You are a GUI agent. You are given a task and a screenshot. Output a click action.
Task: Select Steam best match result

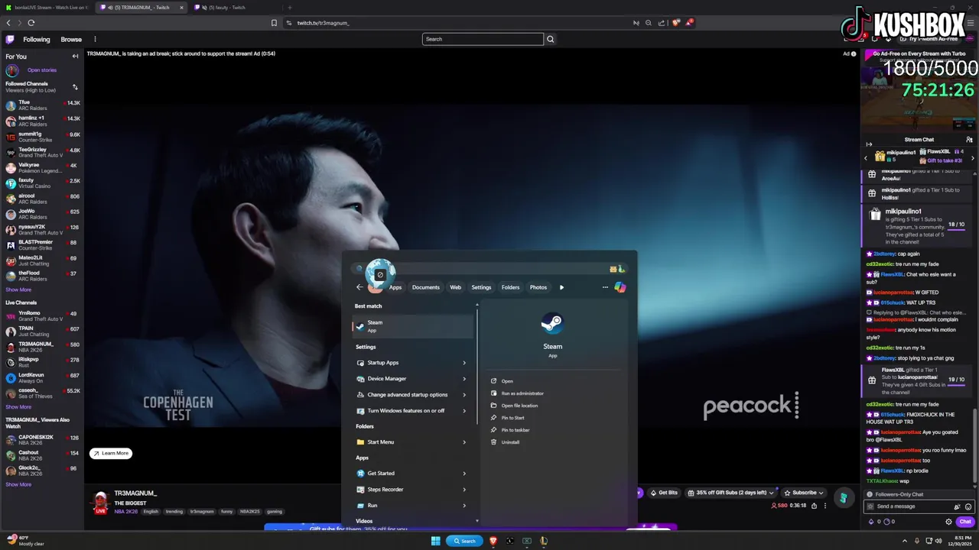pyautogui.click(x=413, y=326)
